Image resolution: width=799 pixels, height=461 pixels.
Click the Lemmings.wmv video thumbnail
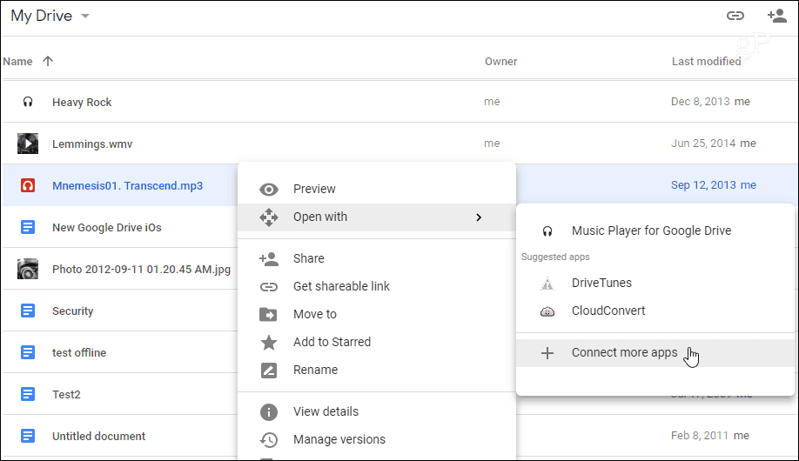pos(28,144)
